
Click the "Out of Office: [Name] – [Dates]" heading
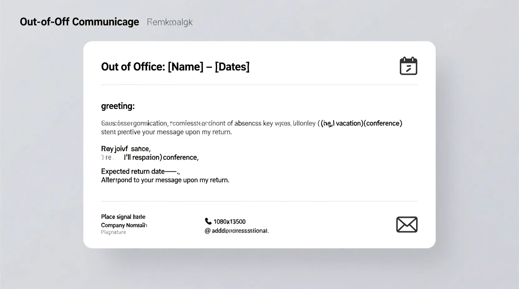pyautogui.click(x=175, y=67)
